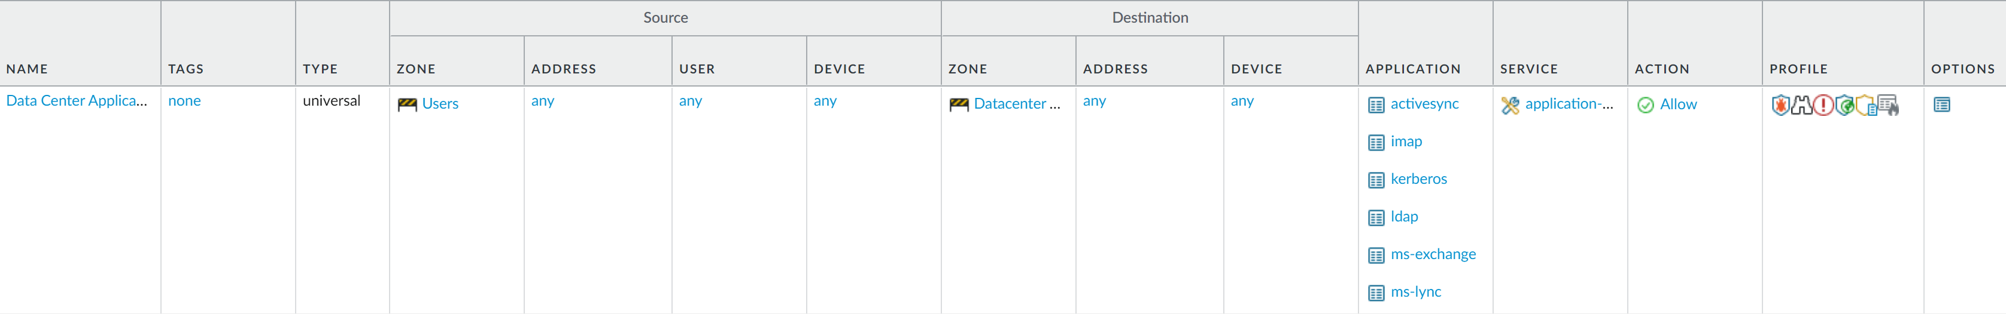
Task: Click the log settings icon in Options
Action: click(x=1941, y=104)
